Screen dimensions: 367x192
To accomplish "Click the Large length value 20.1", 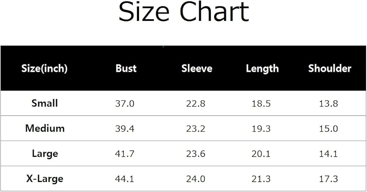I will coord(261,154).
